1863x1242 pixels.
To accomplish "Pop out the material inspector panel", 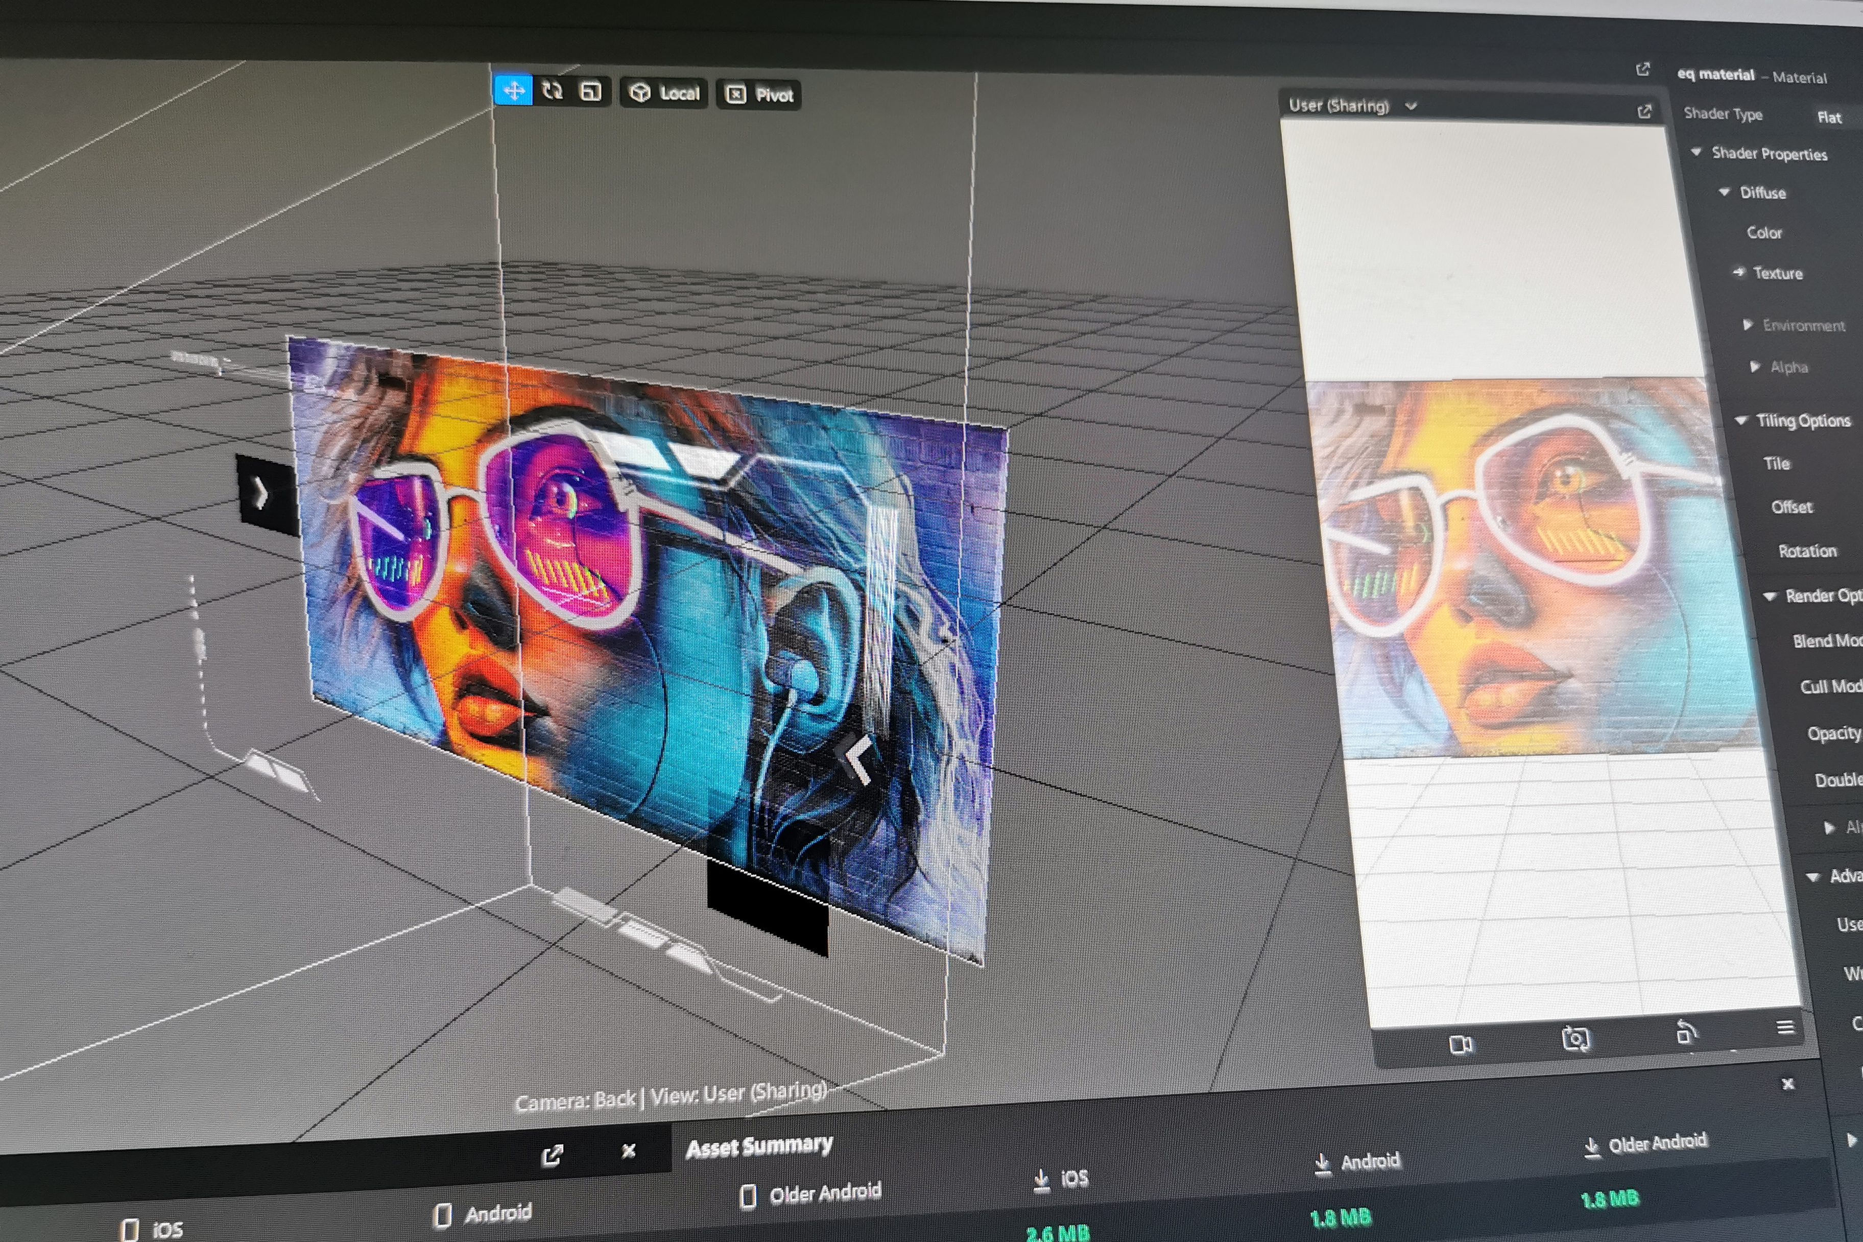I will click(1643, 69).
